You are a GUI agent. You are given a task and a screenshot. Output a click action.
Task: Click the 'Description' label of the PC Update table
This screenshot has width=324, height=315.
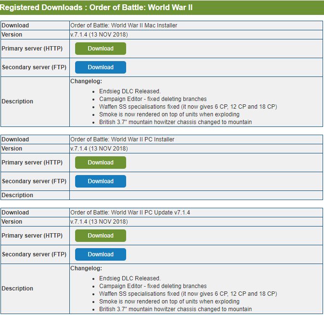coord(17,289)
